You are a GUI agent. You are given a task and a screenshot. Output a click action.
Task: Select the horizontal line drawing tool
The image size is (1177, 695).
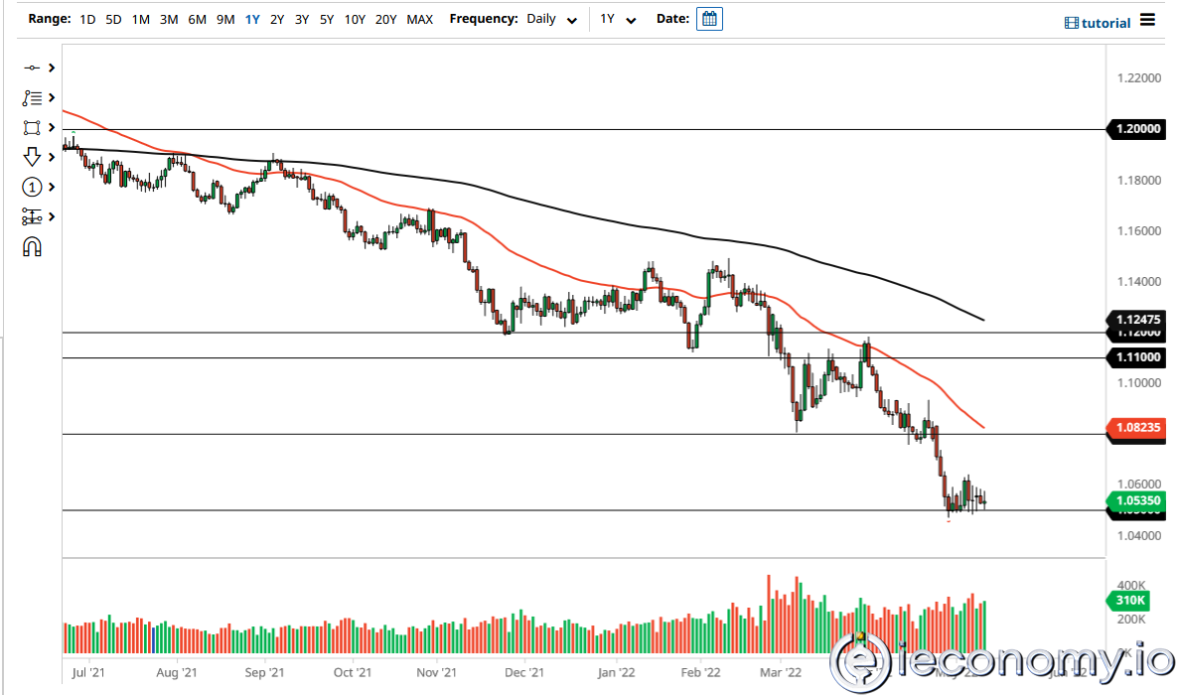point(33,68)
